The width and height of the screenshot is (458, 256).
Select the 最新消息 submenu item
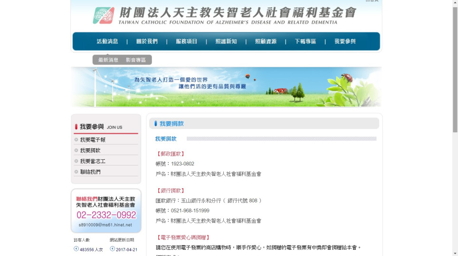pyautogui.click(x=108, y=60)
